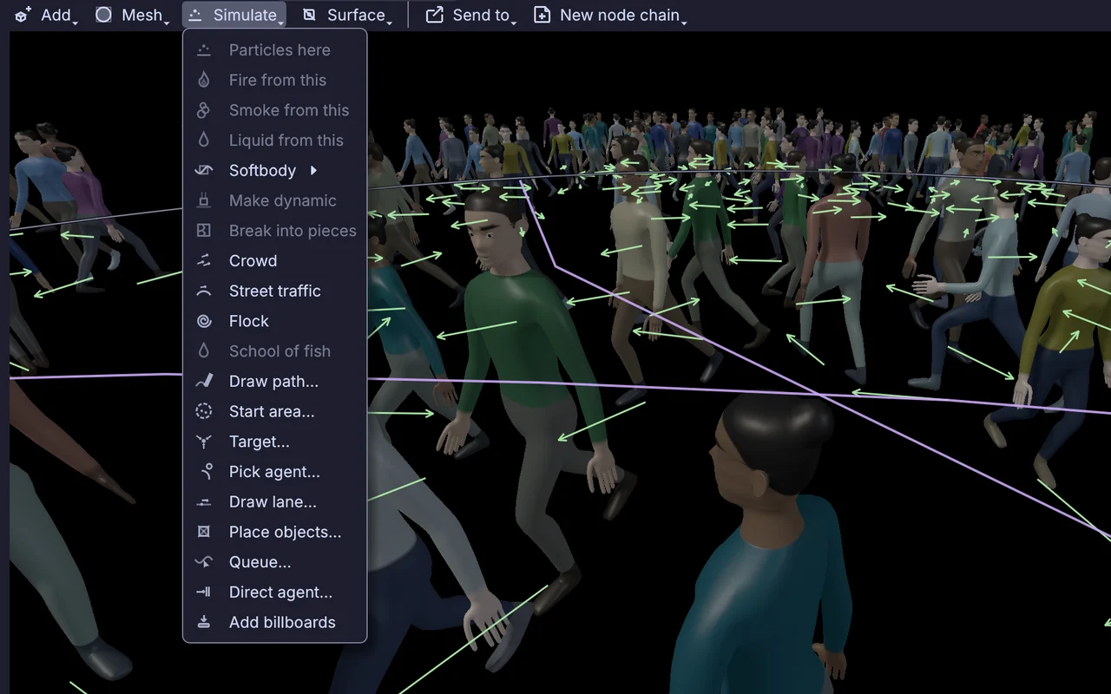Screen dimensions: 1111x694
Task: Click the Softbody icon
Action: point(204,170)
